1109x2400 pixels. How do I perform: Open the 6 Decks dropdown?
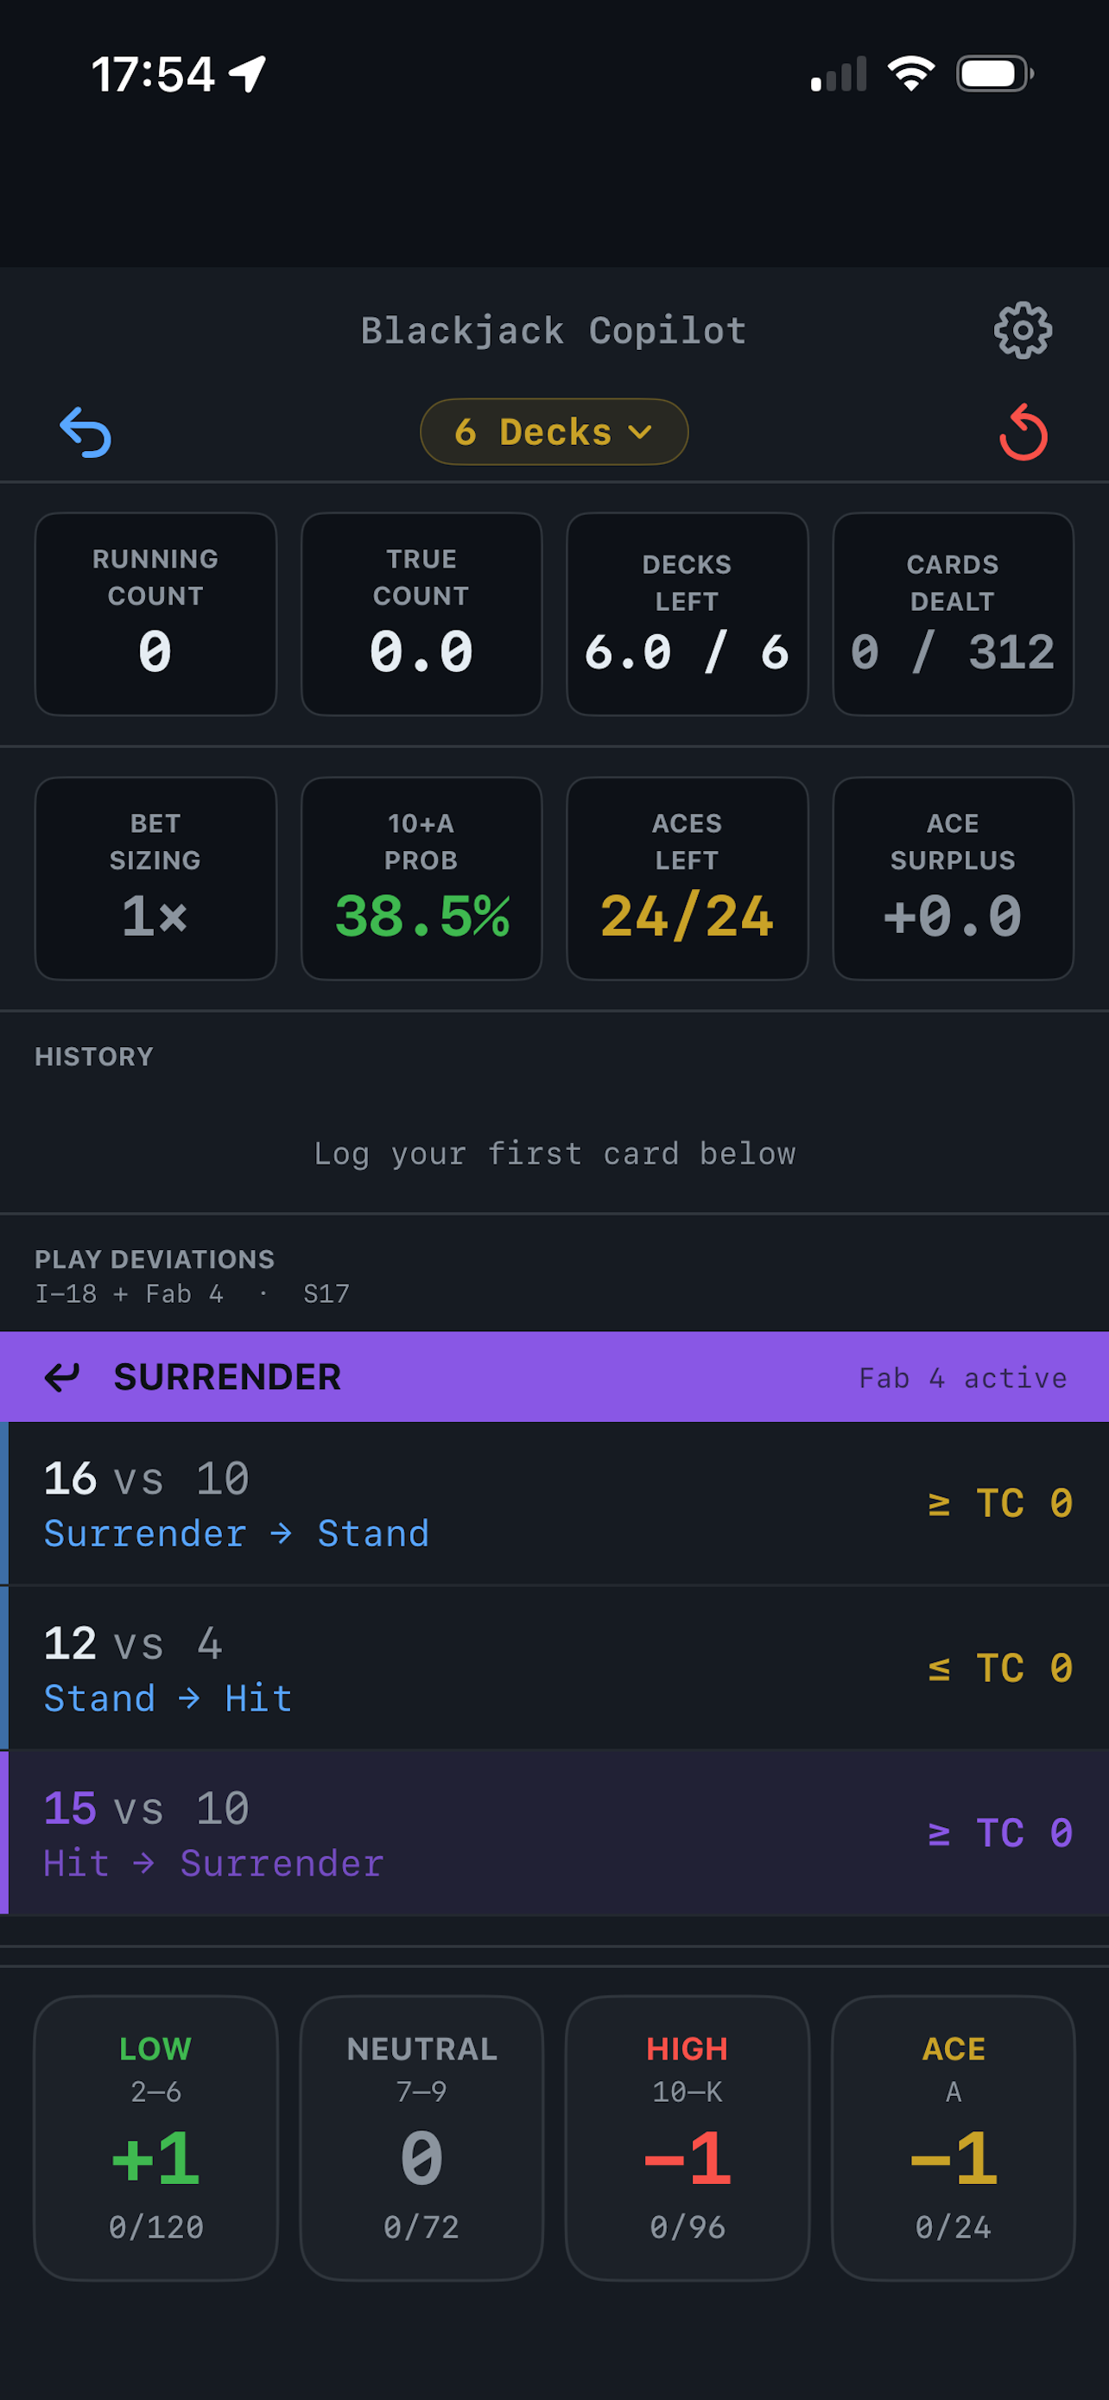point(554,431)
